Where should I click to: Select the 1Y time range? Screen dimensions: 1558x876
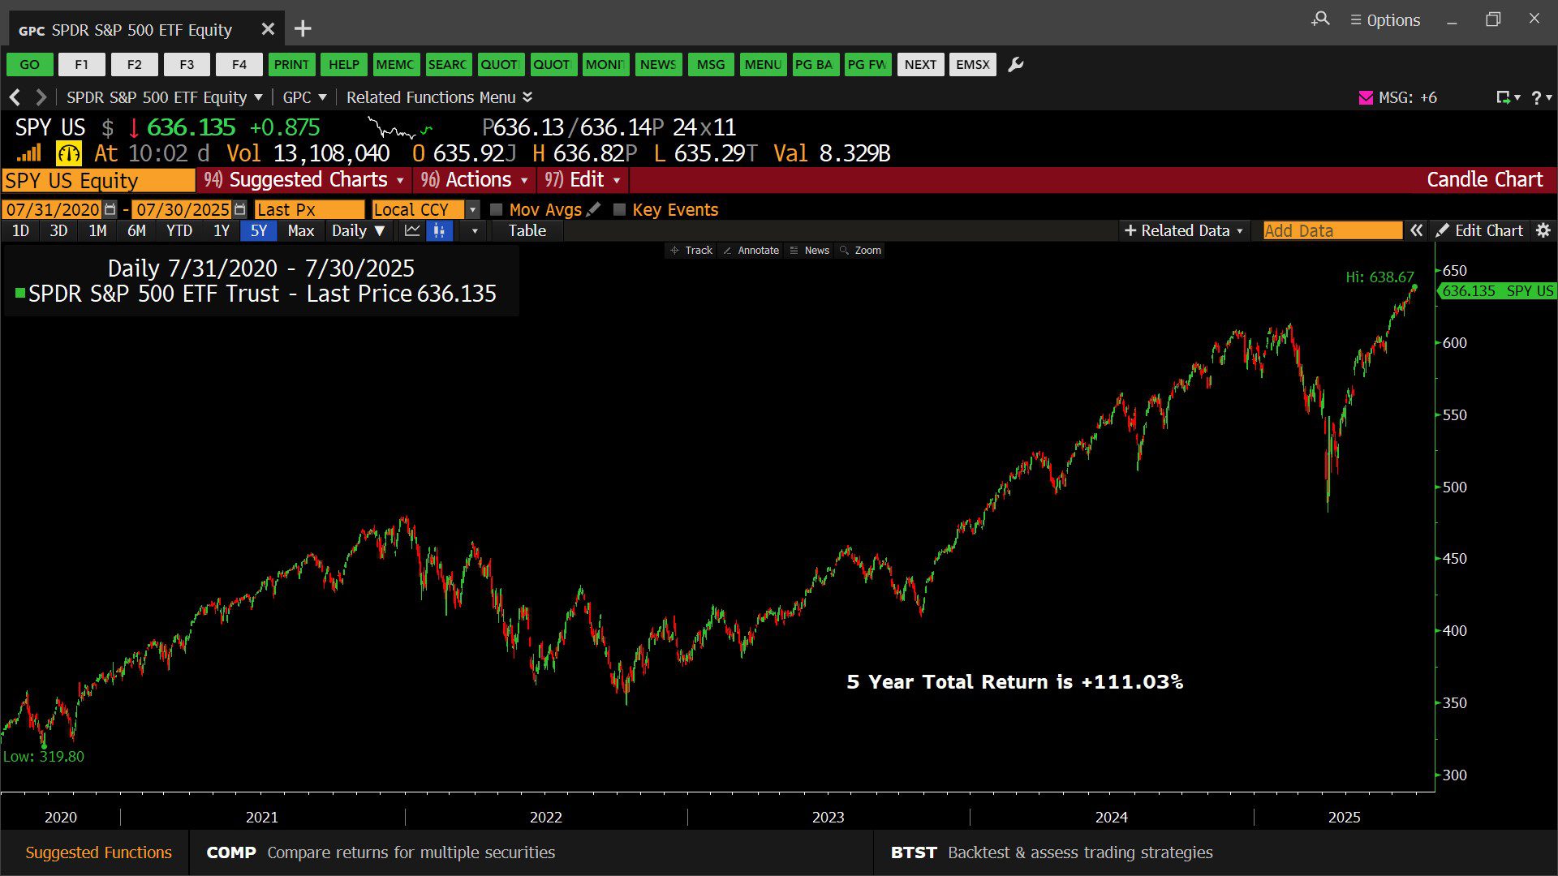coord(222,230)
